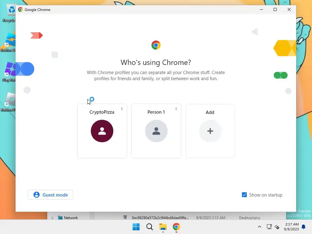Viewport: 312px width, 234px height.
Task: Click the Desktop\pics path cell in Explorer
Action: (250, 218)
